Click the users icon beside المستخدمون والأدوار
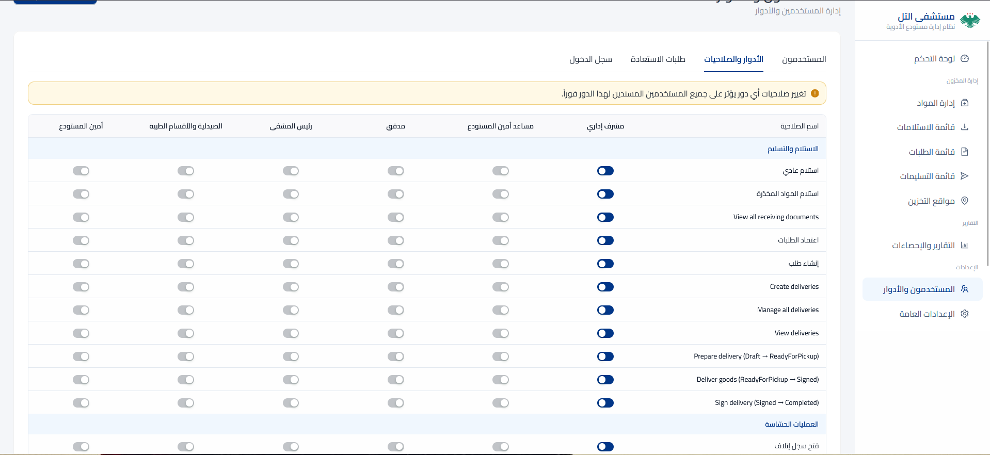Image resolution: width=990 pixels, height=455 pixels. pos(965,289)
